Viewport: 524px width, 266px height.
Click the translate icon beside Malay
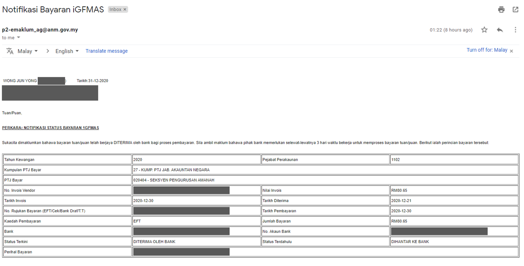click(10, 51)
